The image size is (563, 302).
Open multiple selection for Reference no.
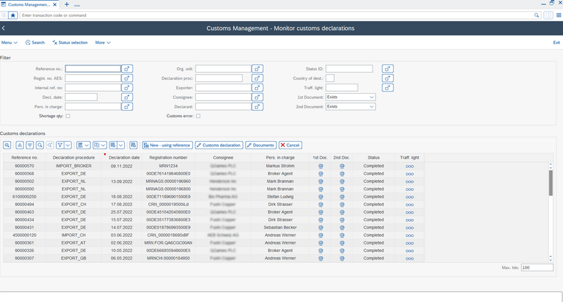pyautogui.click(x=127, y=68)
